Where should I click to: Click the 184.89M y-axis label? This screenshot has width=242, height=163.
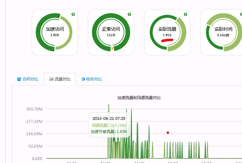point(34,134)
